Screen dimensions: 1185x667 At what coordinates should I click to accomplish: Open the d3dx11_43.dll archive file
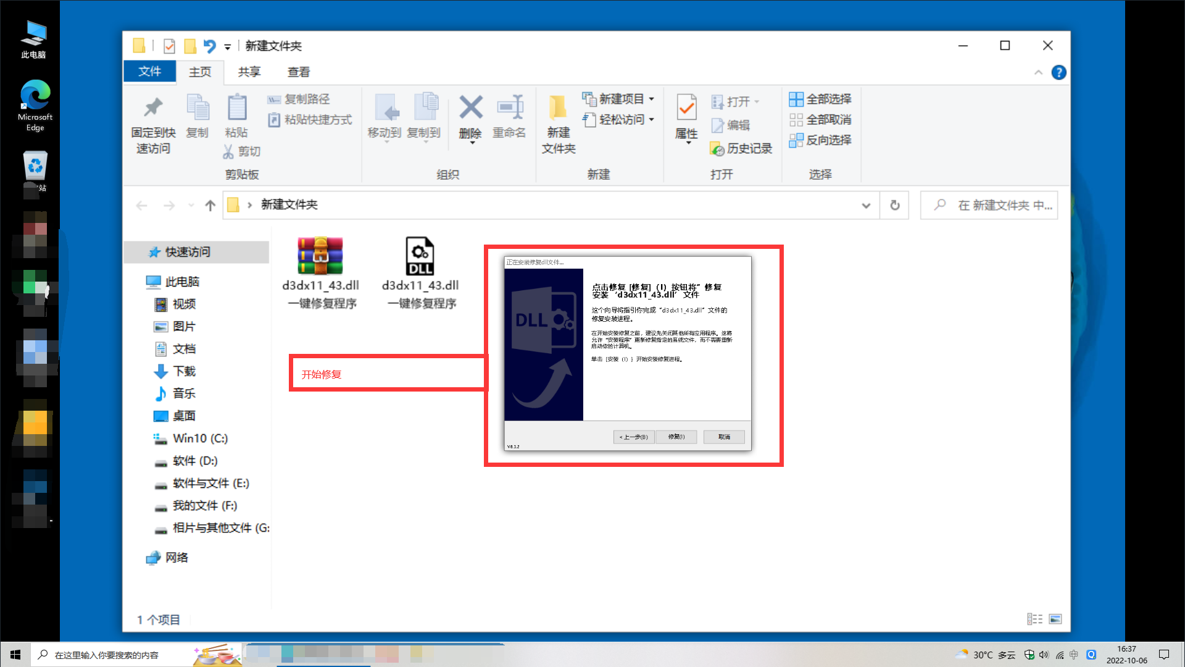click(320, 256)
